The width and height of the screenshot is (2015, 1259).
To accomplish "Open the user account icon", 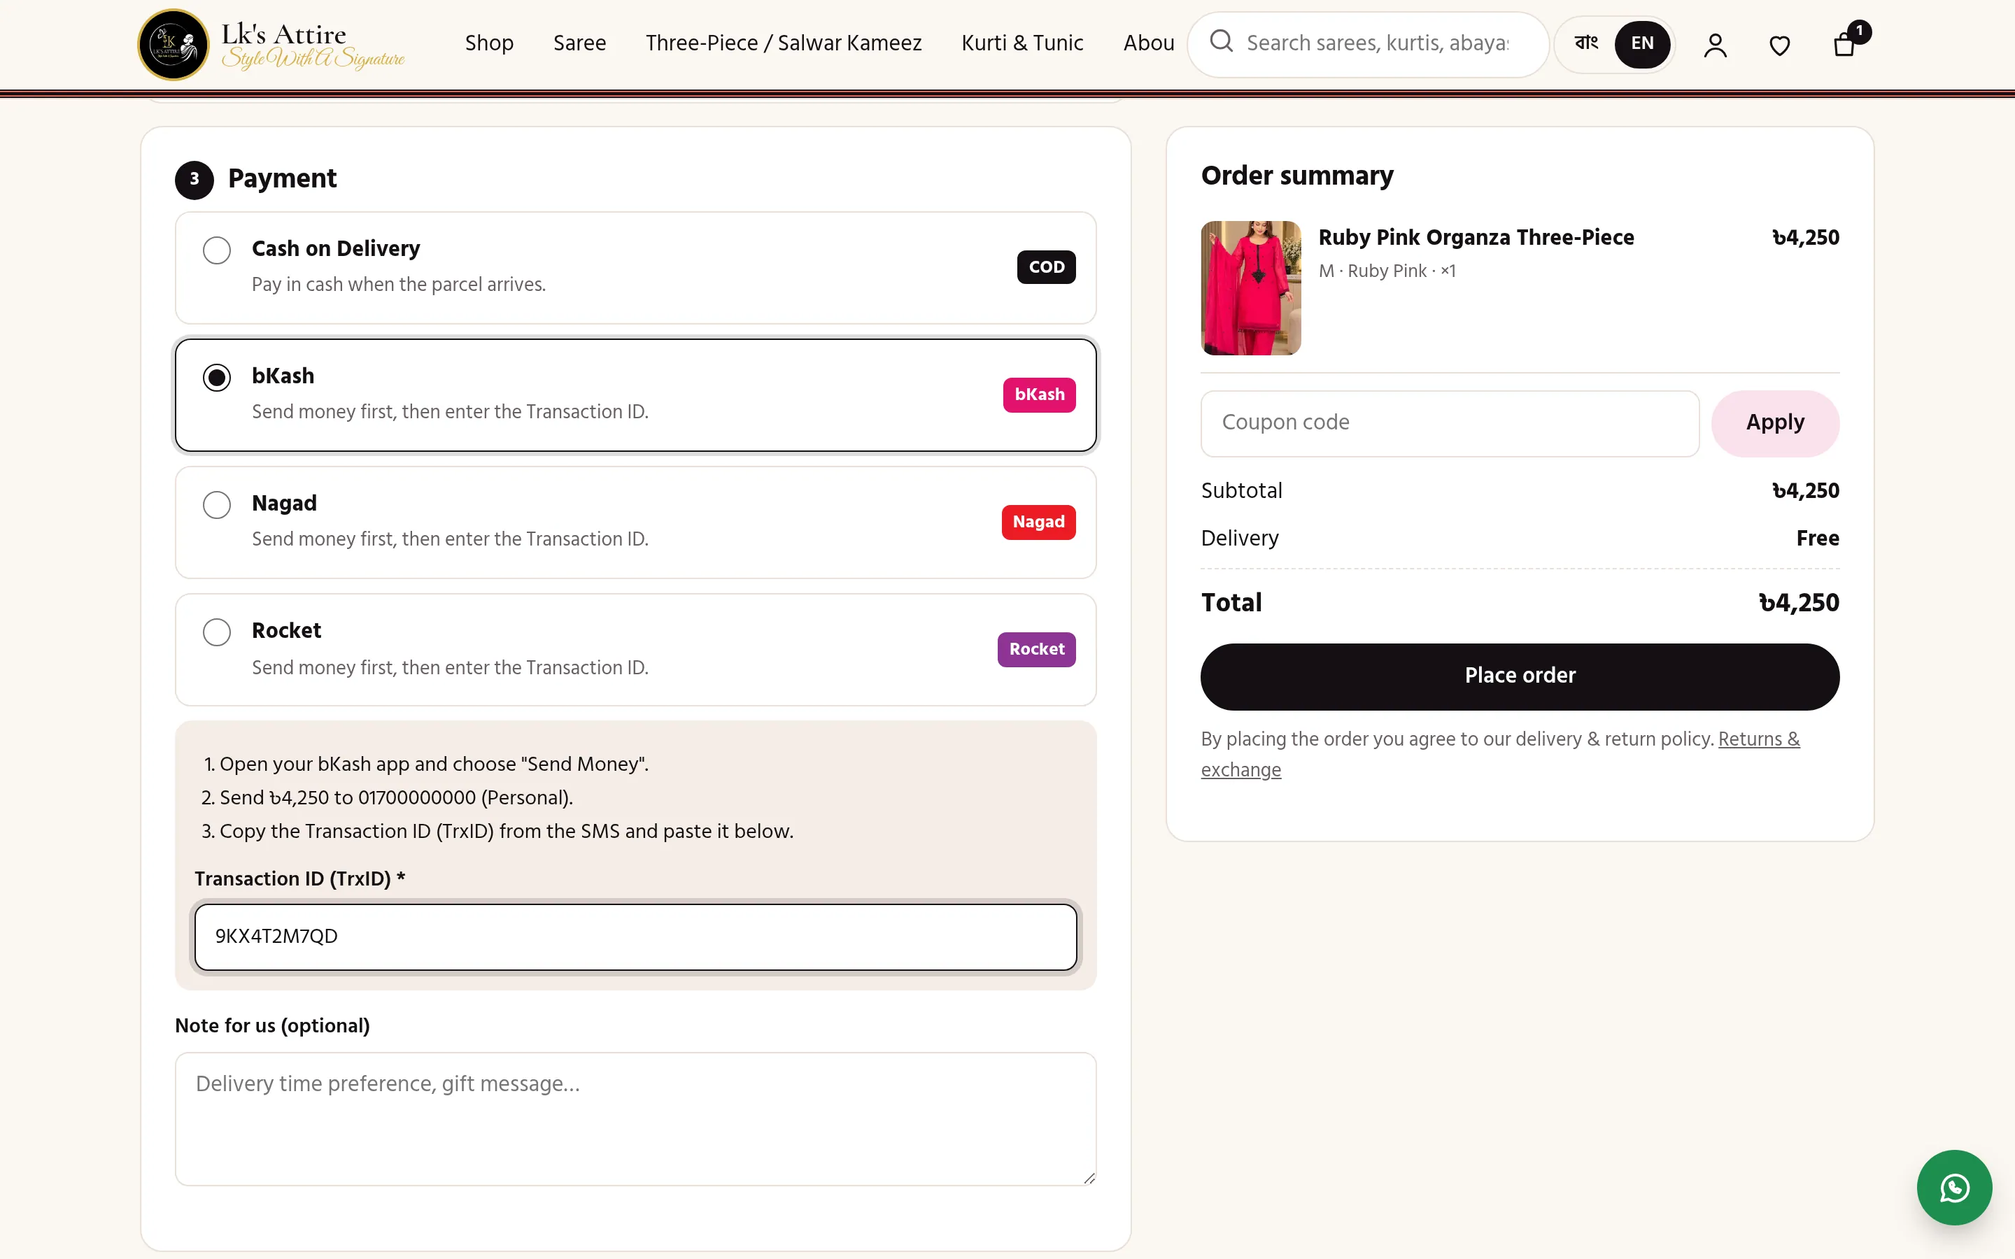I will point(1716,45).
